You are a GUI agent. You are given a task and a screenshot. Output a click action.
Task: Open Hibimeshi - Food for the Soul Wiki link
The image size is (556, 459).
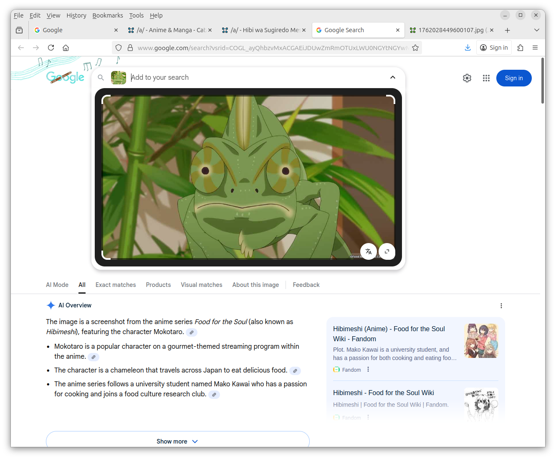tap(384, 393)
